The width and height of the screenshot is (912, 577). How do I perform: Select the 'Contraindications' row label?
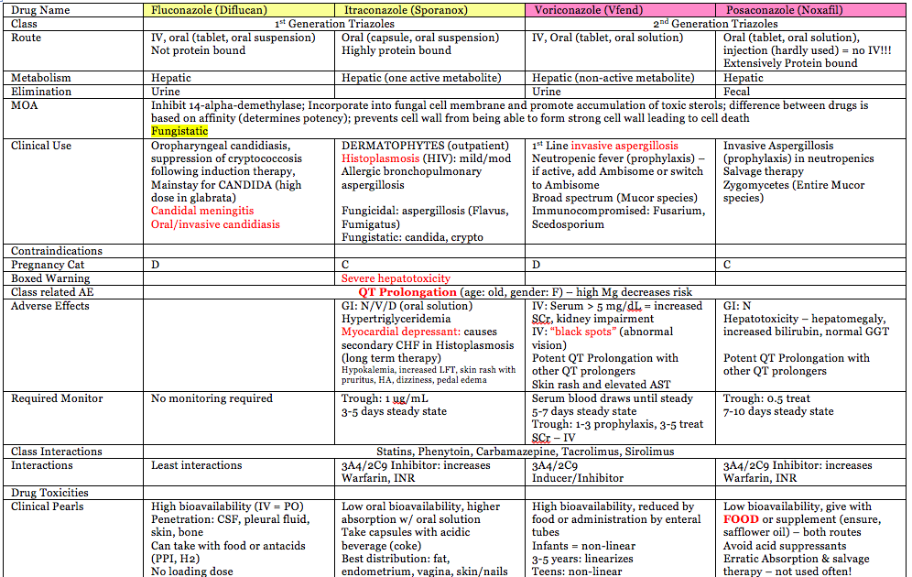click(57, 251)
